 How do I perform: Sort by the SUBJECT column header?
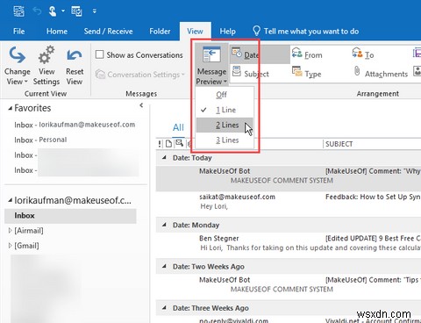(339, 144)
